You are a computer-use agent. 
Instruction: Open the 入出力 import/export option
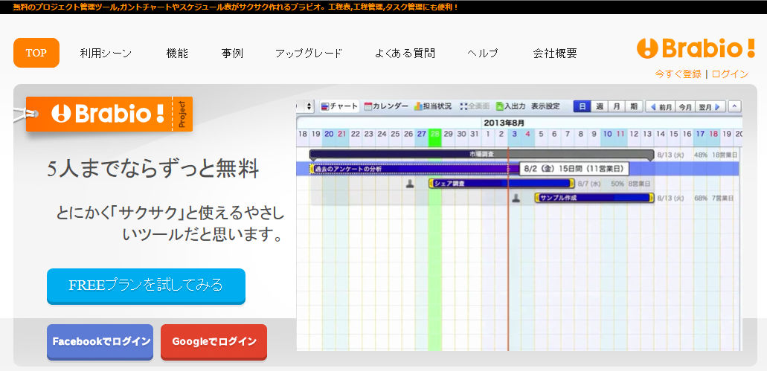pos(510,106)
